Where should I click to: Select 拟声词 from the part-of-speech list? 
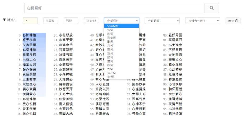coord(121,73)
